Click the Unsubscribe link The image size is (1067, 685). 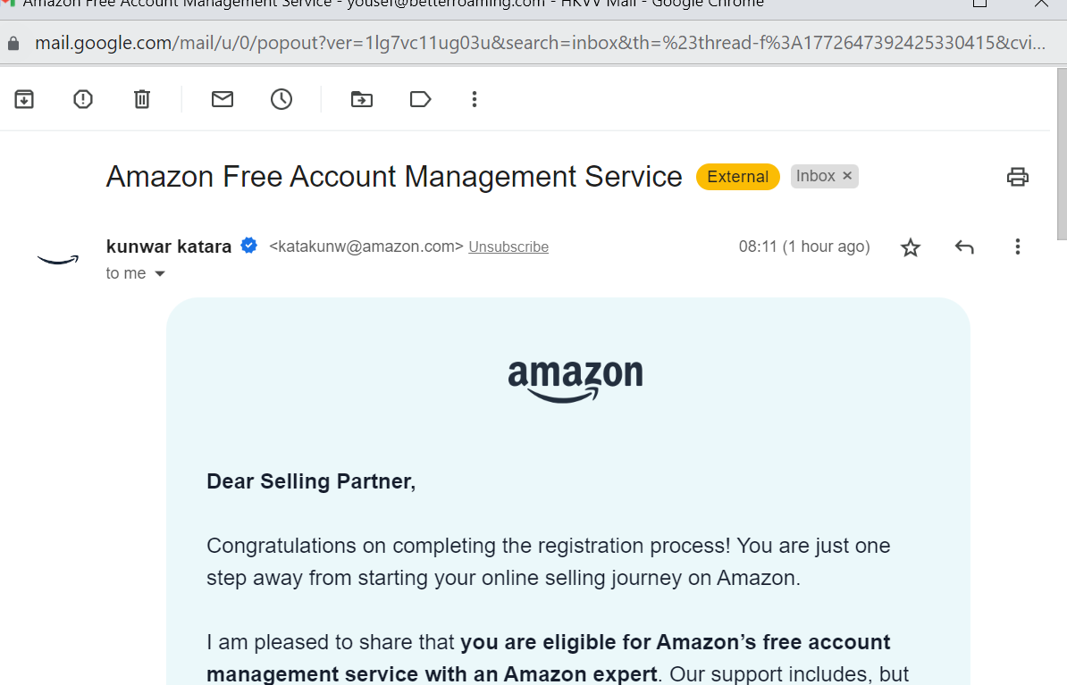(508, 247)
